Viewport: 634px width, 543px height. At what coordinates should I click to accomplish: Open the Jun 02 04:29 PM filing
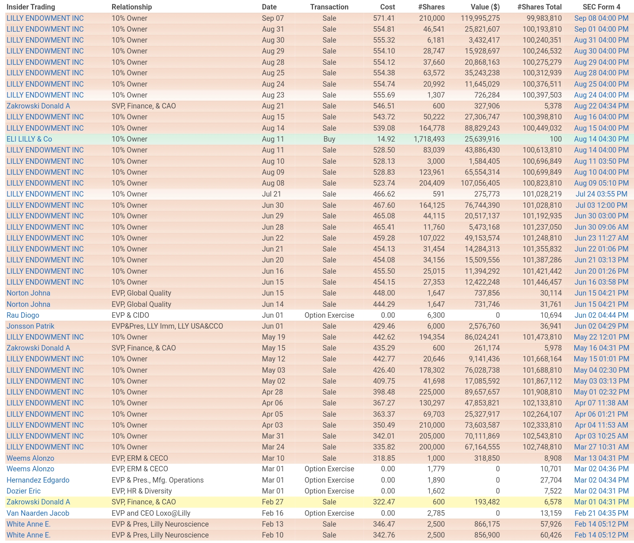pyautogui.click(x=601, y=326)
